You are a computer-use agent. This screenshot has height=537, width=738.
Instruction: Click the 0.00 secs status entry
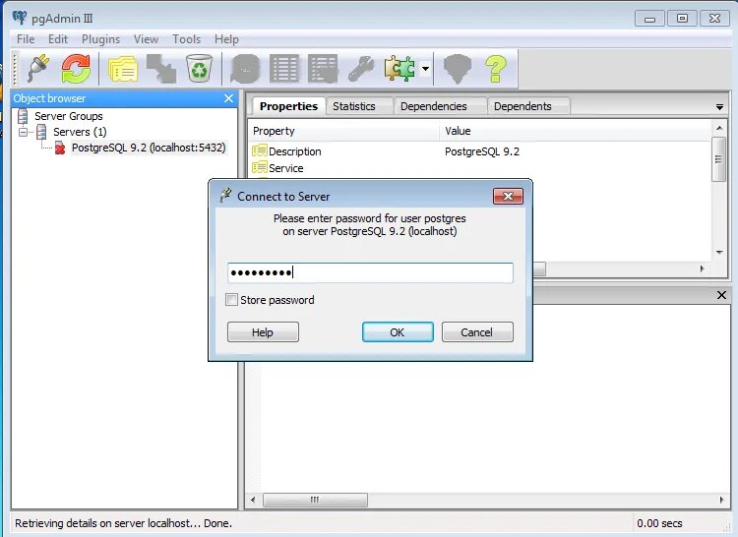click(x=659, y=523)
